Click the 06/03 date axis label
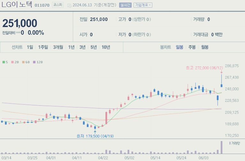The width and height of the screenshot is (245, 161). click(203, 158)
